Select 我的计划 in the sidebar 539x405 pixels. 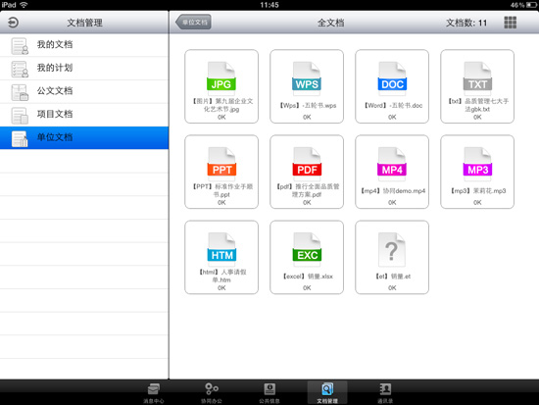[84, 68]
